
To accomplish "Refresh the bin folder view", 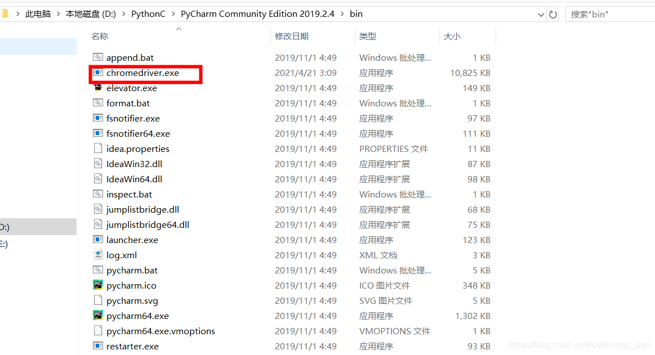I will pyautogui.click(x=553, y=15).
